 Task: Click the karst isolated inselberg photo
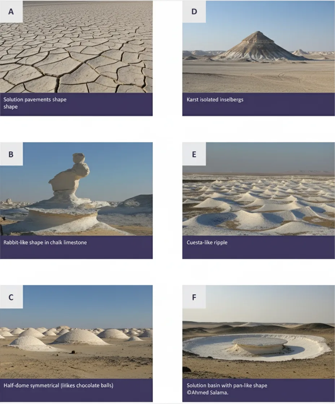[x=258, y=47]
